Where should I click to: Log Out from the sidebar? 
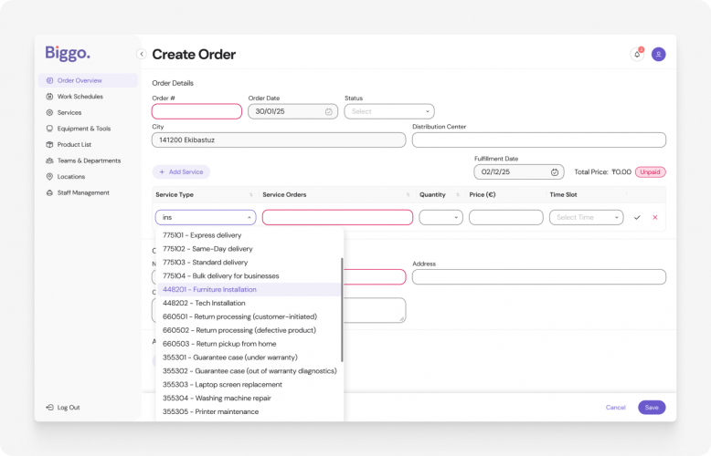[63, 408]
